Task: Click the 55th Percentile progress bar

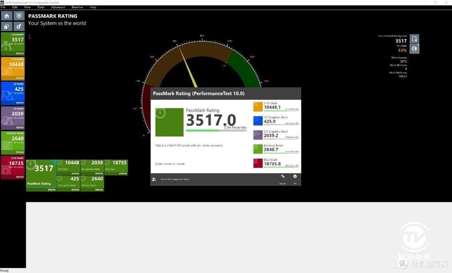Action: (x=216, y=131)
